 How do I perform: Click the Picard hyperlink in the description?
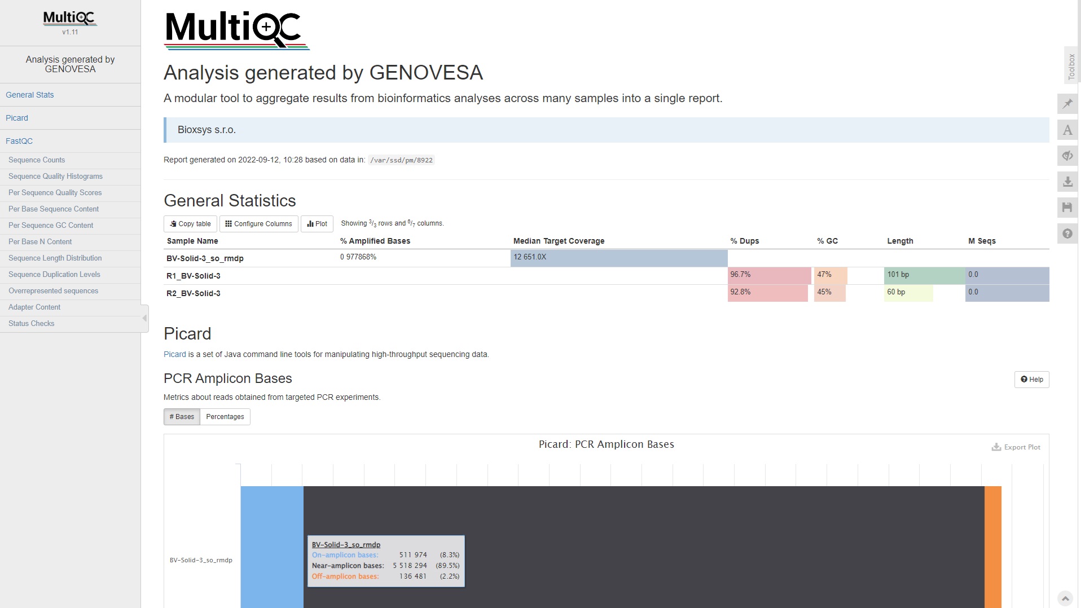175,354
